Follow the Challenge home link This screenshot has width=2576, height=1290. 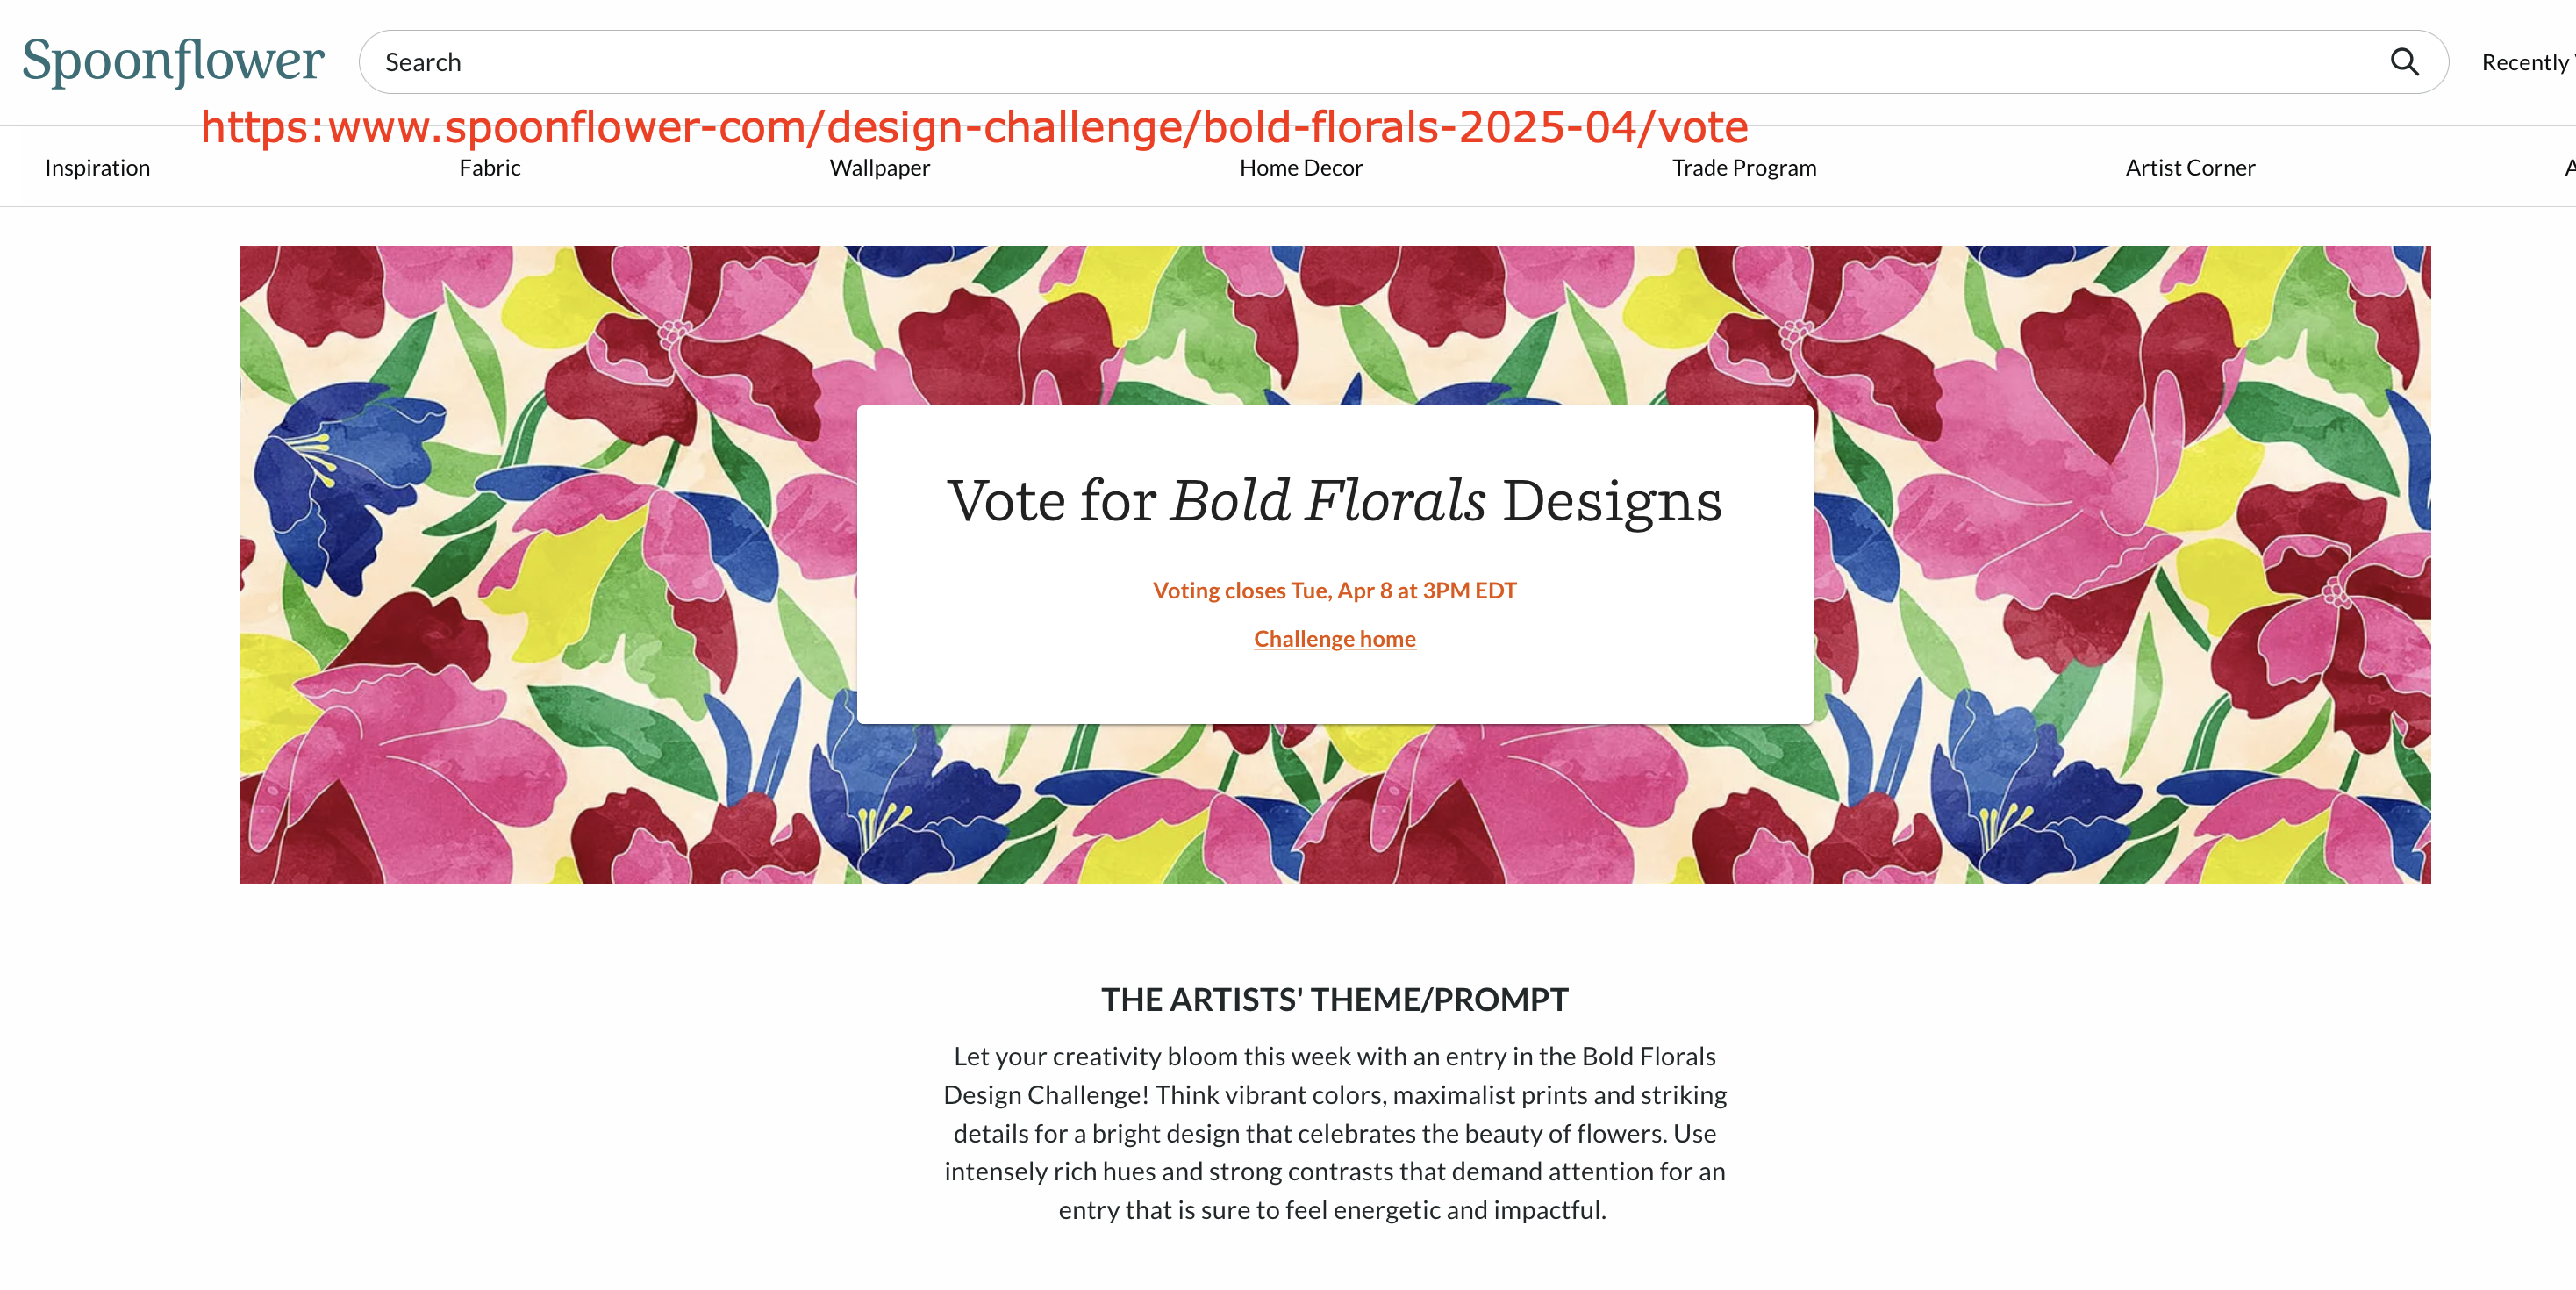point(1335,639)
